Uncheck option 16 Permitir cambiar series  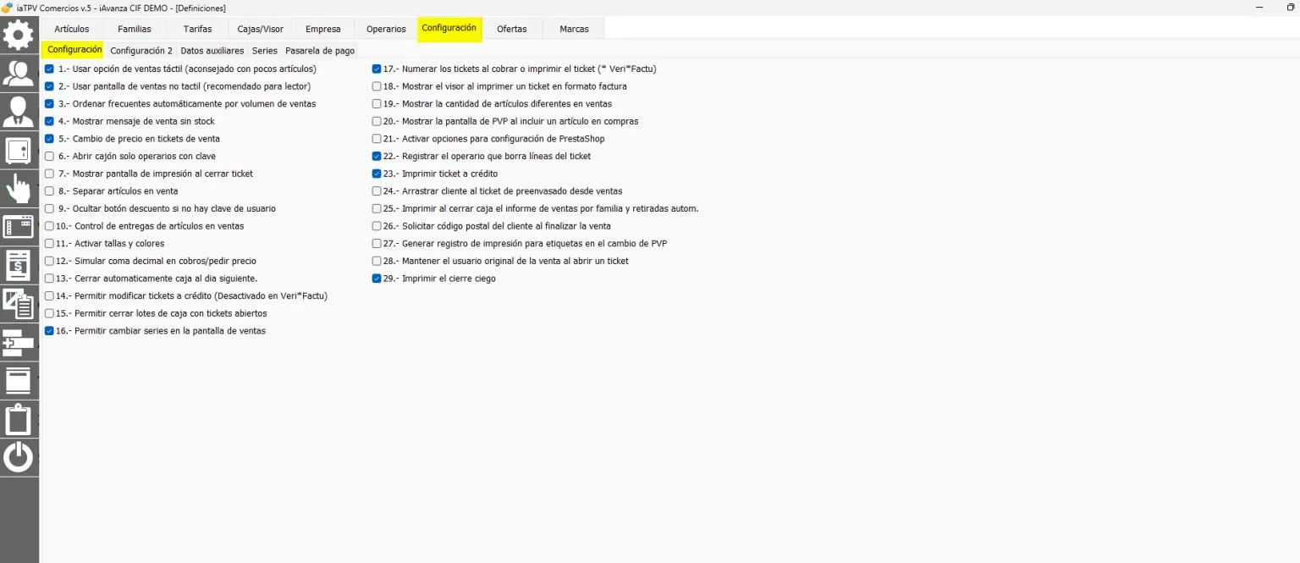click(49, 331)
